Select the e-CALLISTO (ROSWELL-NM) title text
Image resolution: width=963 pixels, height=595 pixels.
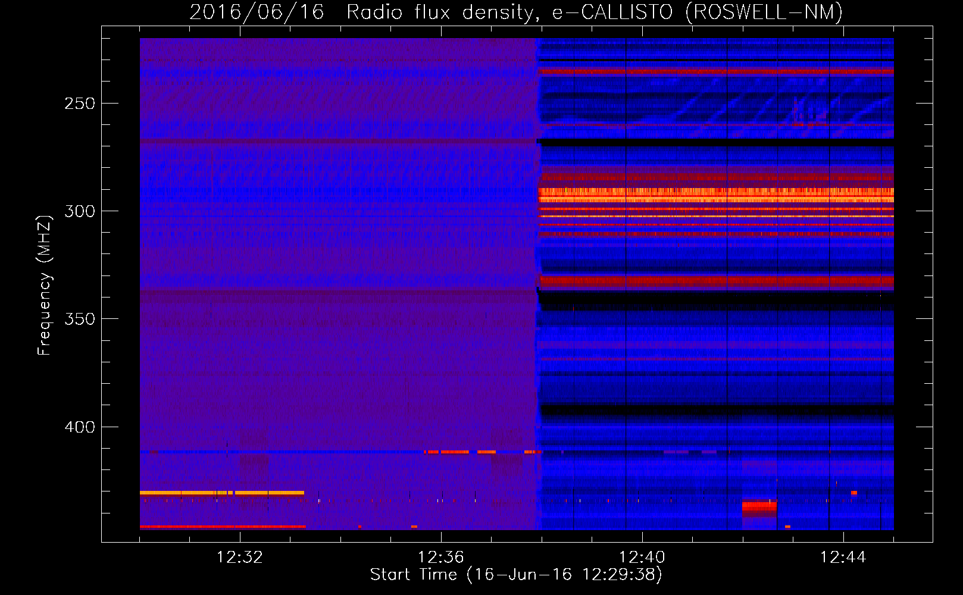tap(697, 12)
